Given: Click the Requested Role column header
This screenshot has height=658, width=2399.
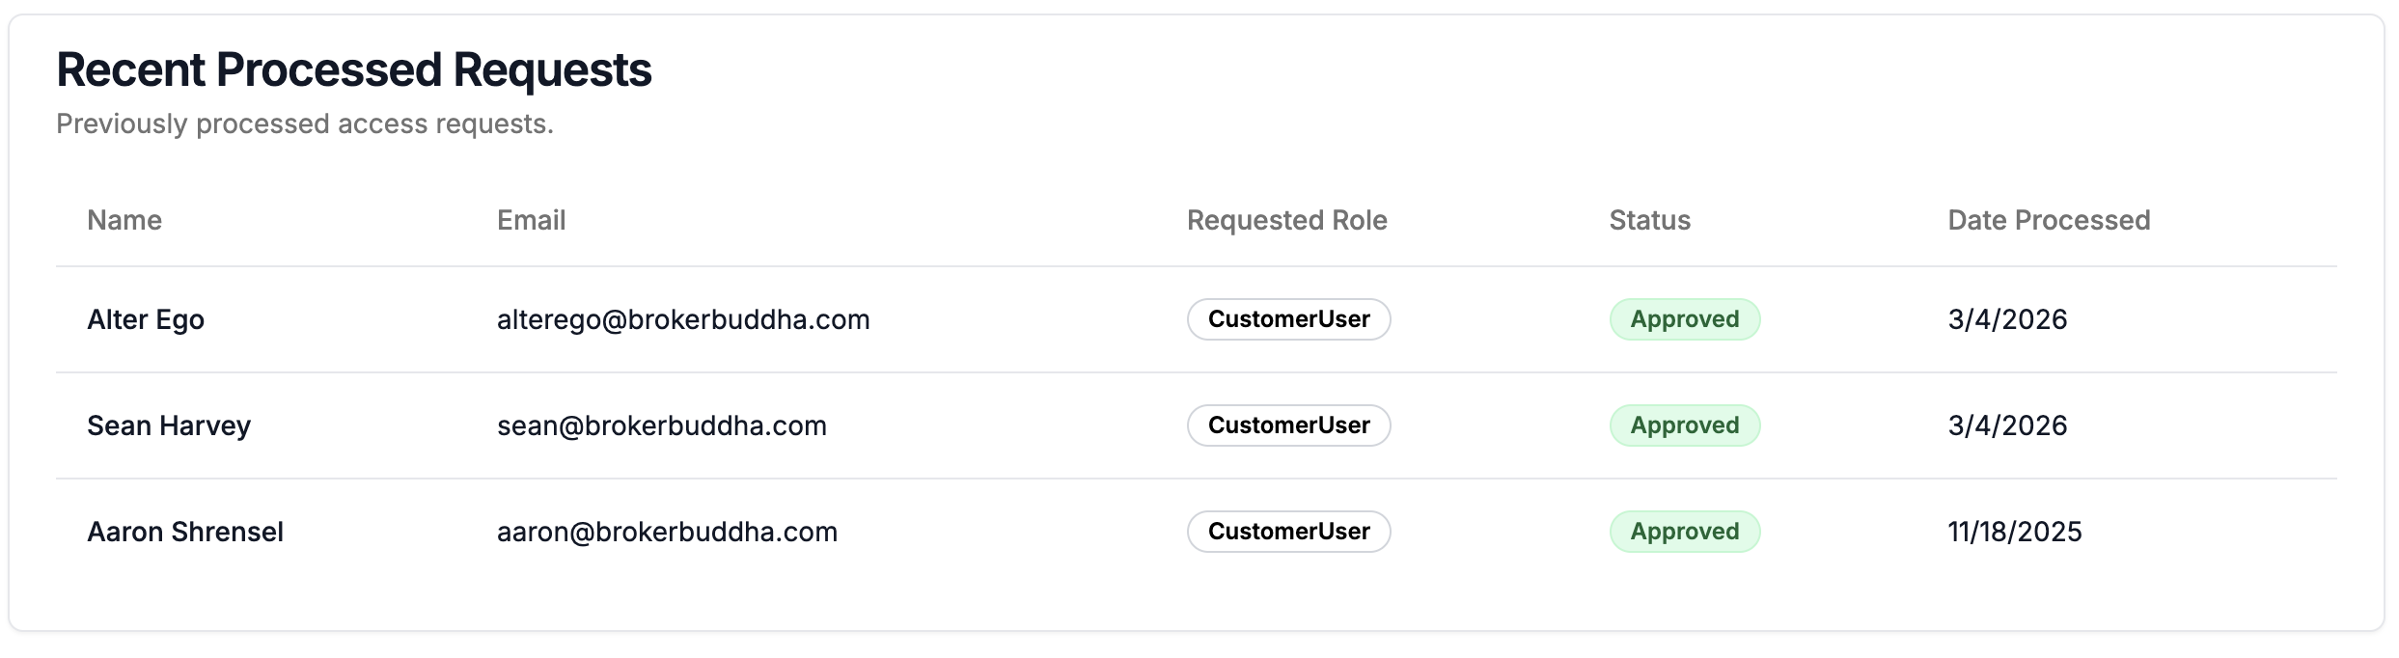Looking at the screenshot, I should coord(1286,220).
